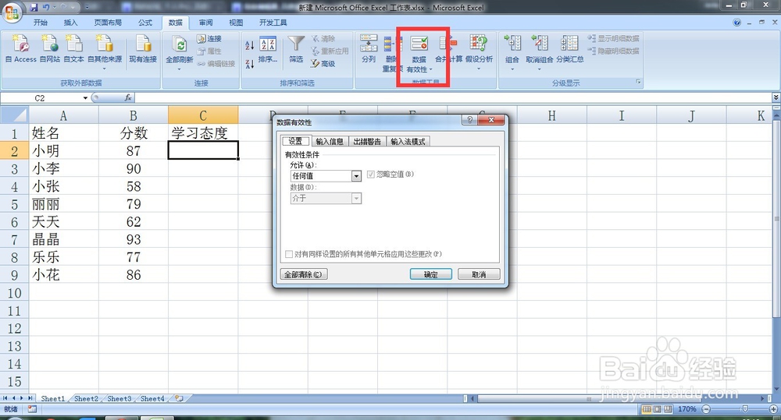Click the Select All corner button
The image size is (781, 420).
tap(14, 115)
